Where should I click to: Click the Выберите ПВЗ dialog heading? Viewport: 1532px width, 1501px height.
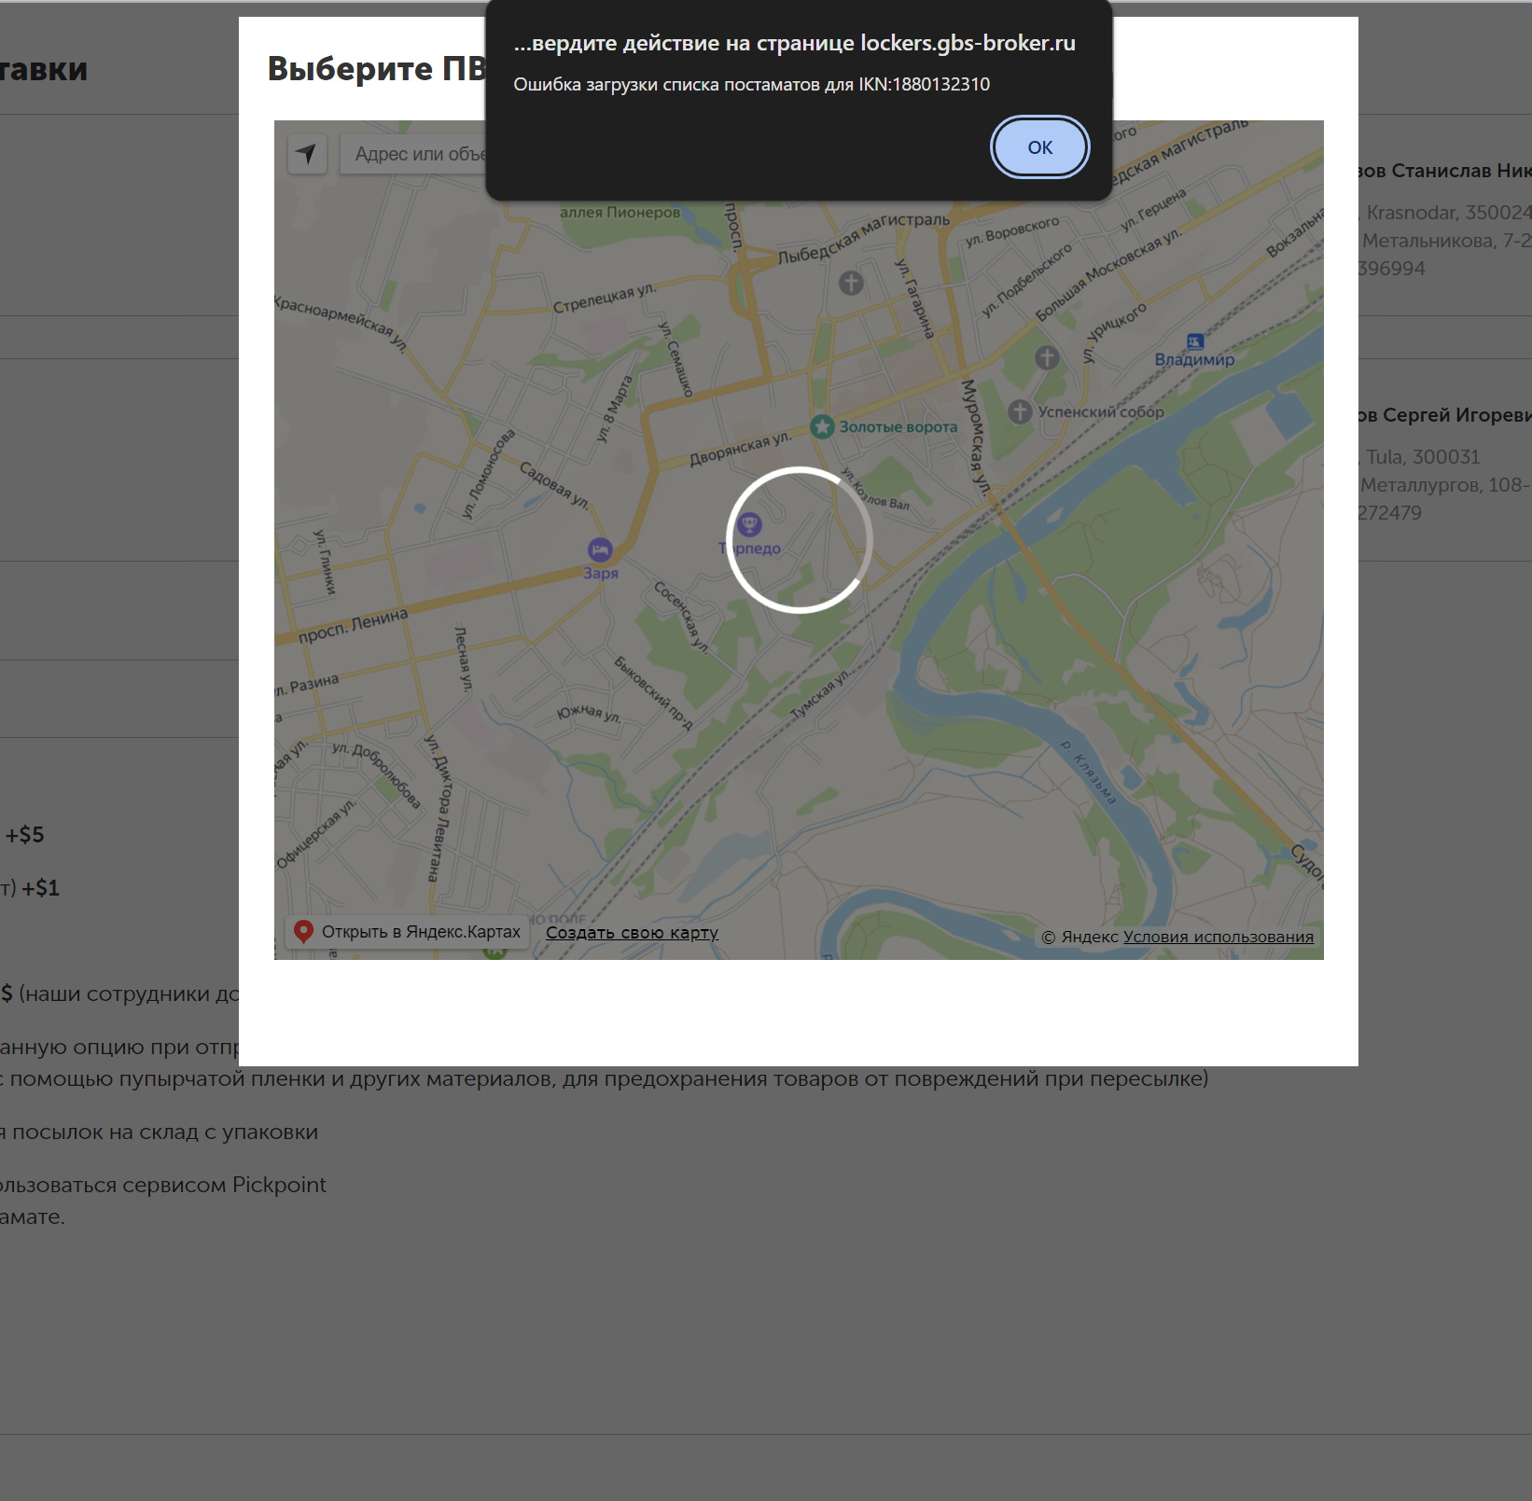(376, 68)
